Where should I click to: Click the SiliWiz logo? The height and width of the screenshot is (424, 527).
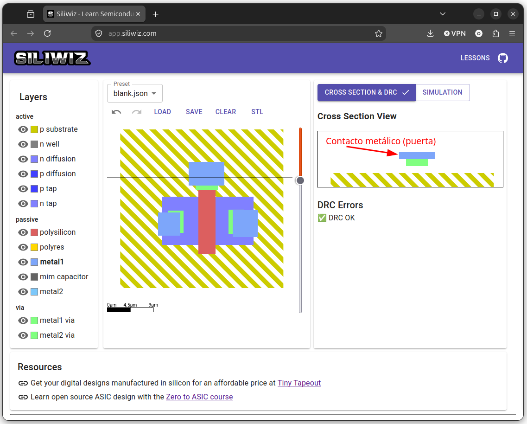52,58
